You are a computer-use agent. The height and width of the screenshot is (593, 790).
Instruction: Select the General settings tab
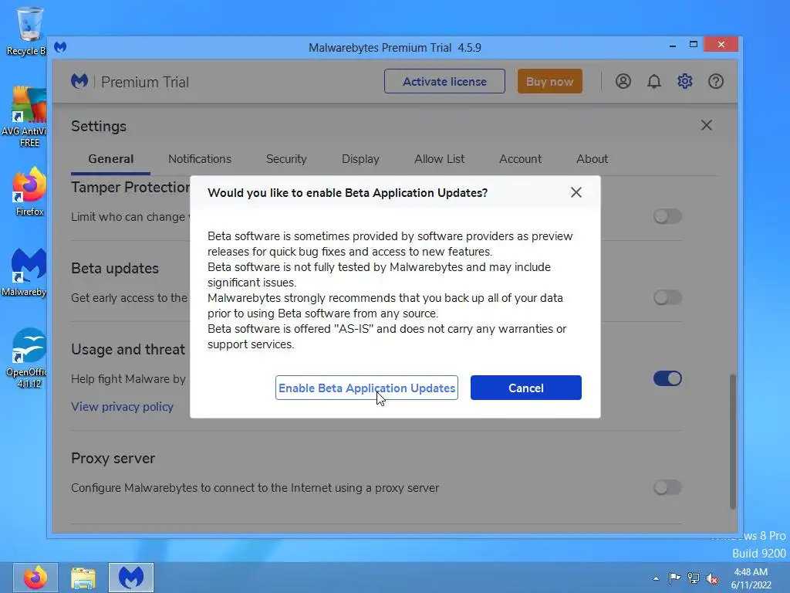(x=111, y=159)
